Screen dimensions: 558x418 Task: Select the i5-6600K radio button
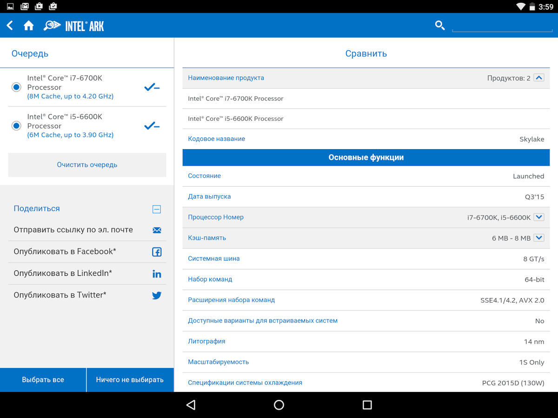(16, 126)
